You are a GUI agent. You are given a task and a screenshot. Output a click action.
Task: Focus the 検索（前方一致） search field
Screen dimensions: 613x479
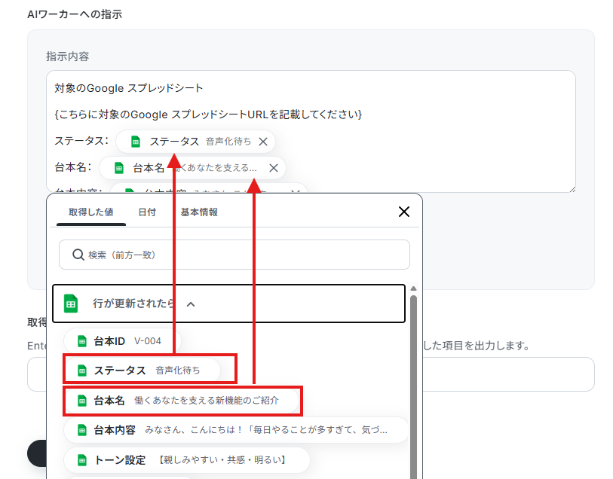234,255
